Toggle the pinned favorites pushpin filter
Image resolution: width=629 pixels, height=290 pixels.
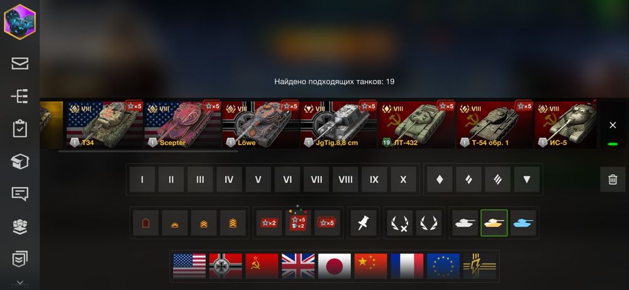[x=364, y=223]
